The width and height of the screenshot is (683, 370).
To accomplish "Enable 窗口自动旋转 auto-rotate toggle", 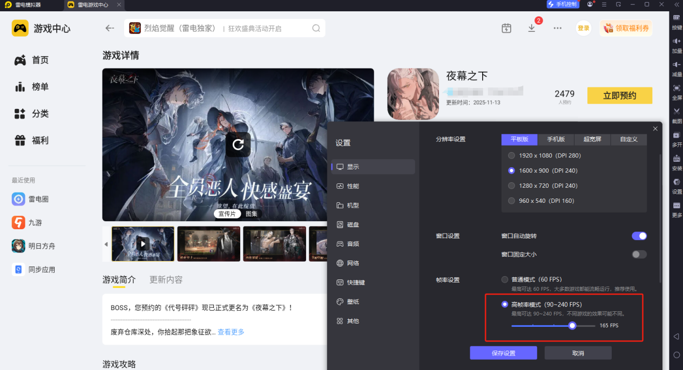I will (x=639, y=236).
